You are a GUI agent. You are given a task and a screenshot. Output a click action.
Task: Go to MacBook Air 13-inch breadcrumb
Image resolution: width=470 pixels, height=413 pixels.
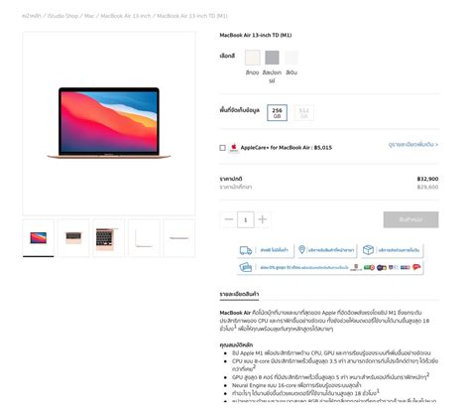126,16
